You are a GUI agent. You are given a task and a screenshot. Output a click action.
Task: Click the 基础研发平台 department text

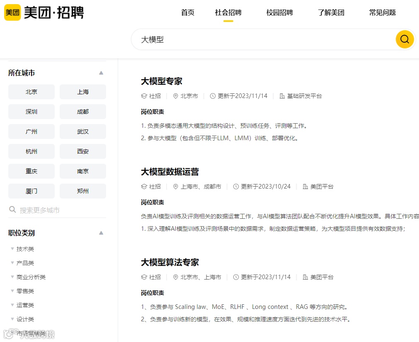(304, 96)
